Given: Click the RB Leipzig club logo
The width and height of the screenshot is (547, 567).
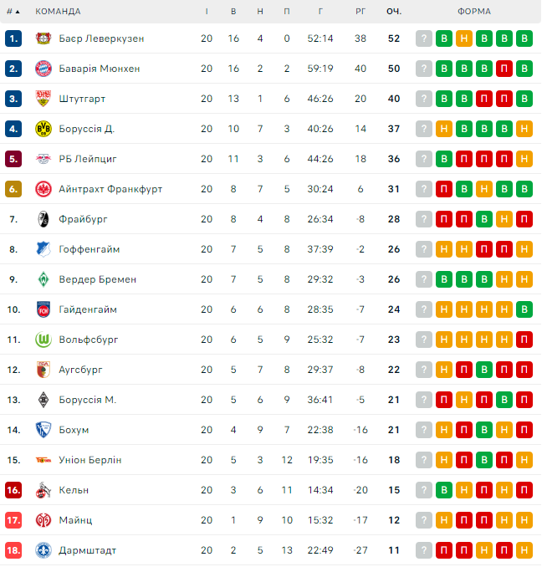Looking at the screenshot, I should point(43,159).
